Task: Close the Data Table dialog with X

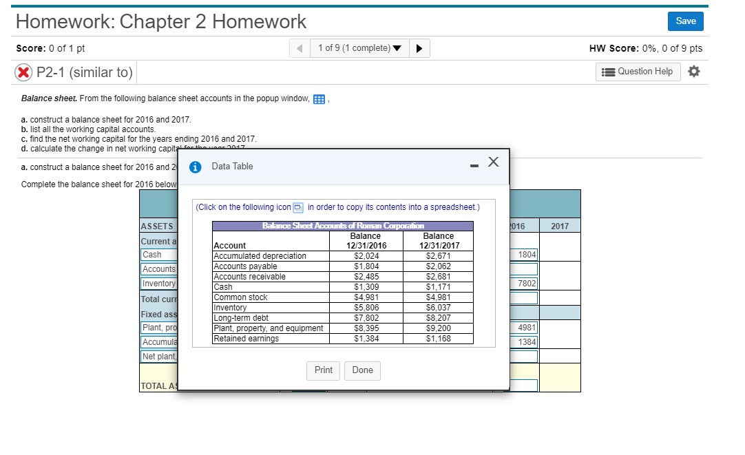Action: 493,162
